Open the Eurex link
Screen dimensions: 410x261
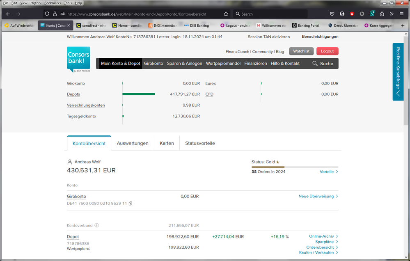click(x=211, y=83)
